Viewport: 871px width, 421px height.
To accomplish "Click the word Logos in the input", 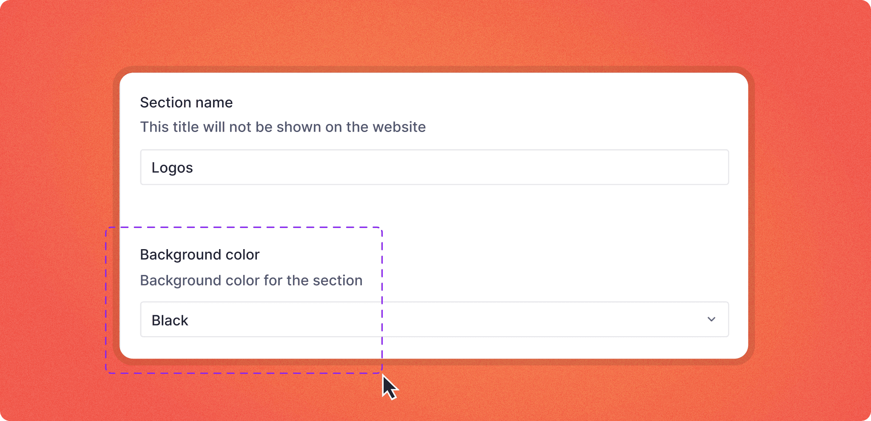I will click(172, 168).
